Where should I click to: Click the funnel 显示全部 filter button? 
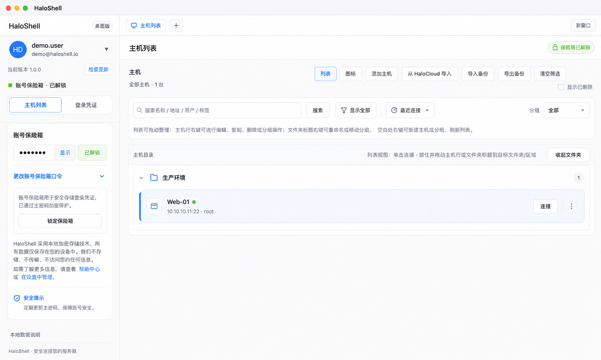[356, 110]
